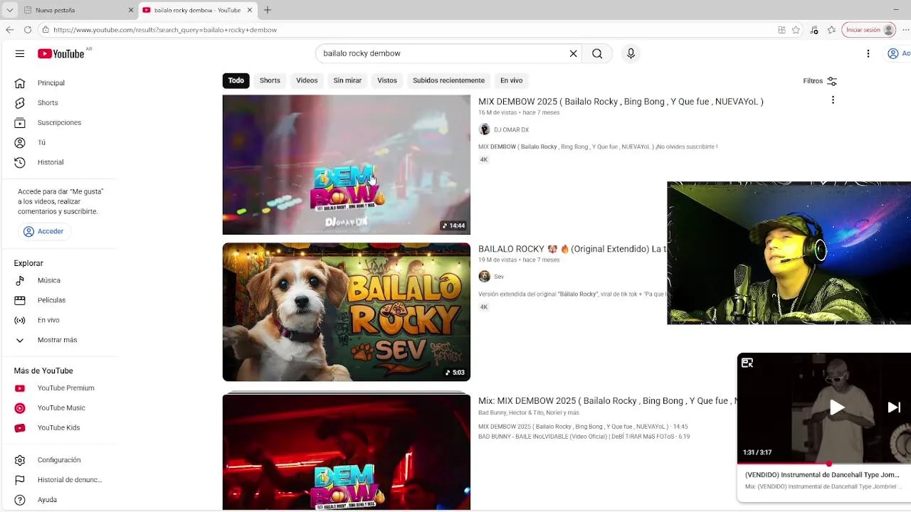Go to the YouTube home logo

[61, 53]
